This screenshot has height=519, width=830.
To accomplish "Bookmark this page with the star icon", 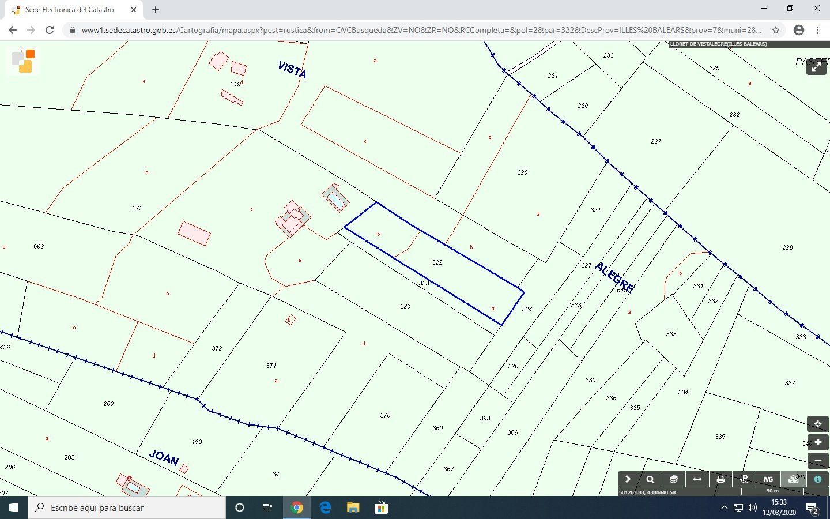I will 776,30.
